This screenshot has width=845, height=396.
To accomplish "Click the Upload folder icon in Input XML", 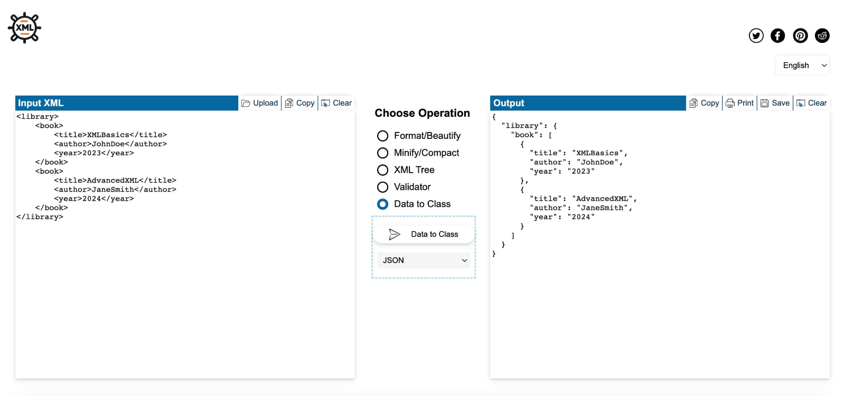I will coord(246,103).
